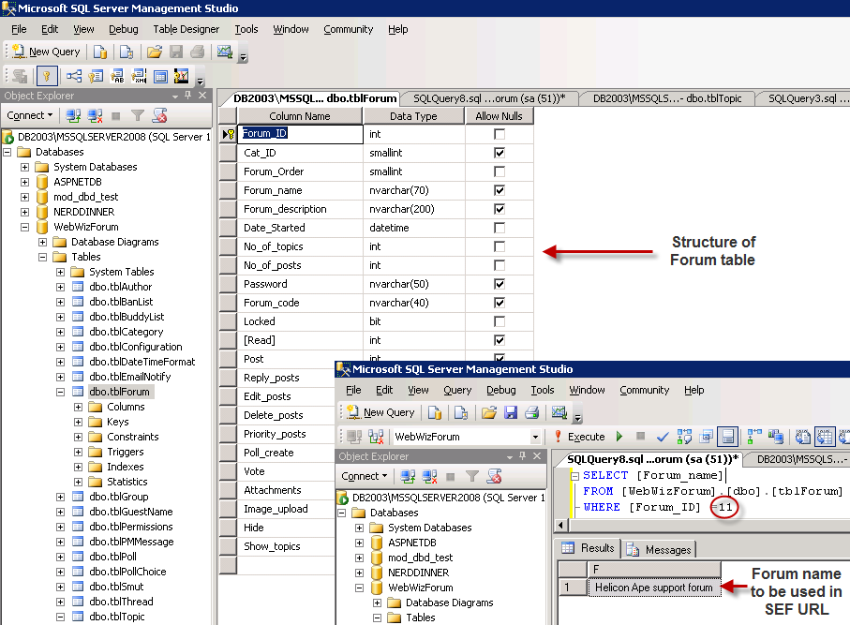The image size is (850, 625).
Task: Toggle Allow Nulls checkbox for Cat_ID
Action: (x=500, y=153)
